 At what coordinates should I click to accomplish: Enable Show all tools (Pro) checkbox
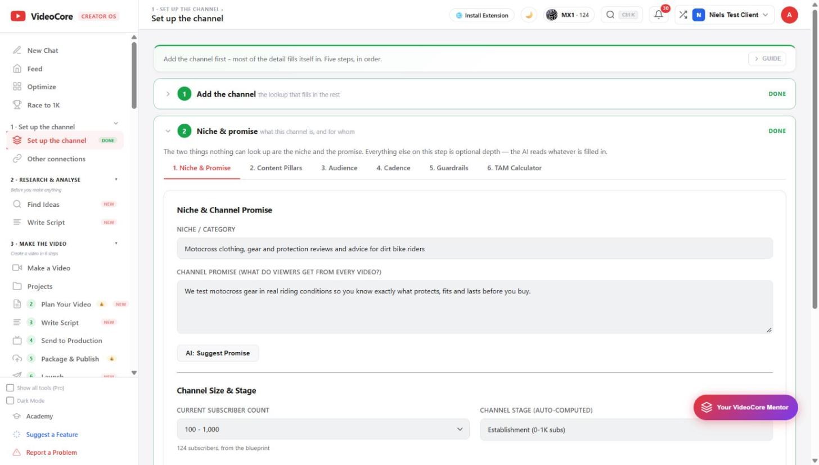point(10,388)
